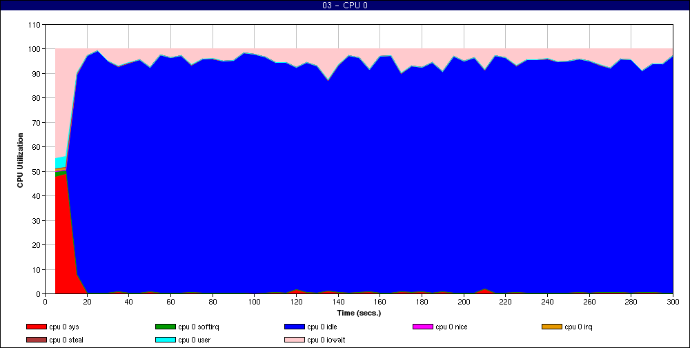Select the 'cpu 0 idle' legend label
This screenshot has width=690, height=348.
point(322,327)
